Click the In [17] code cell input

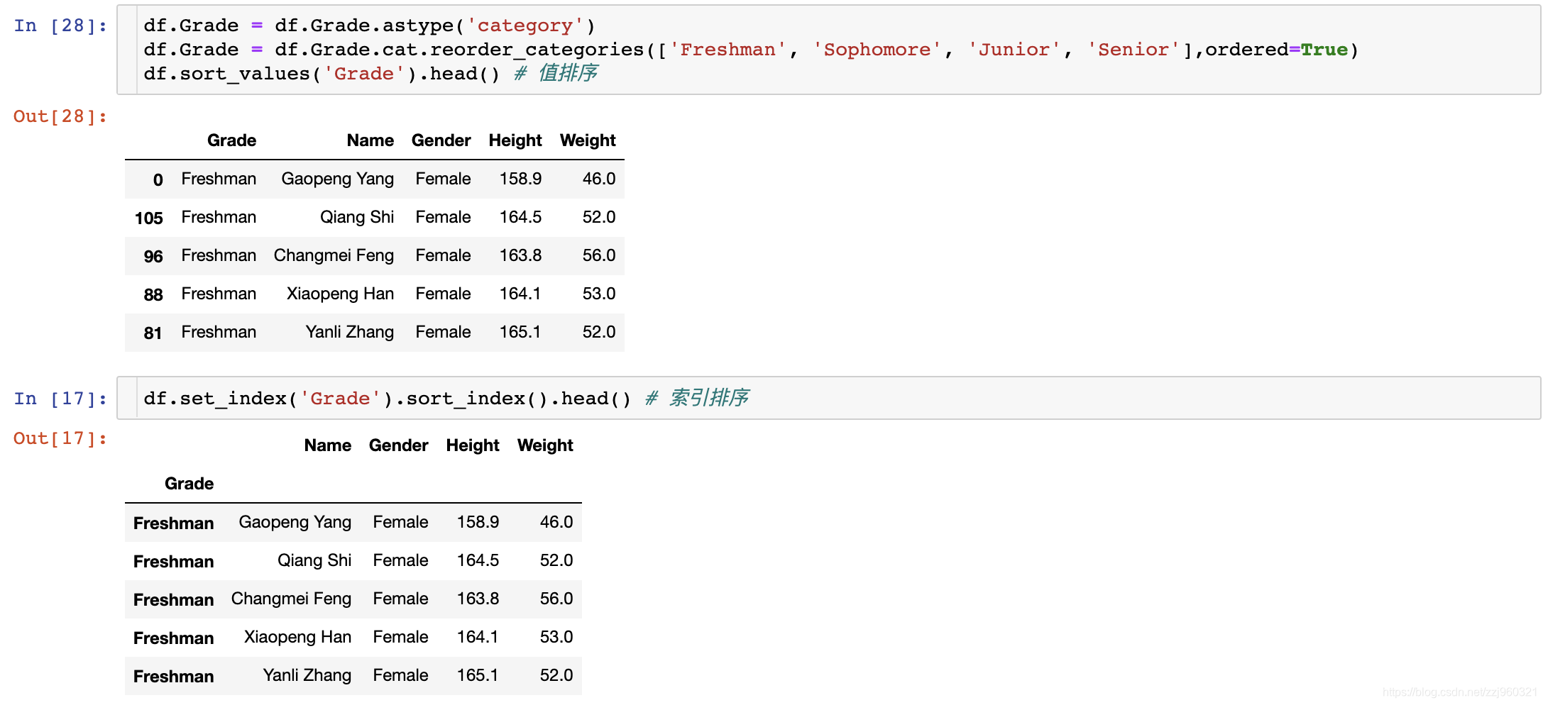[828, 398]
